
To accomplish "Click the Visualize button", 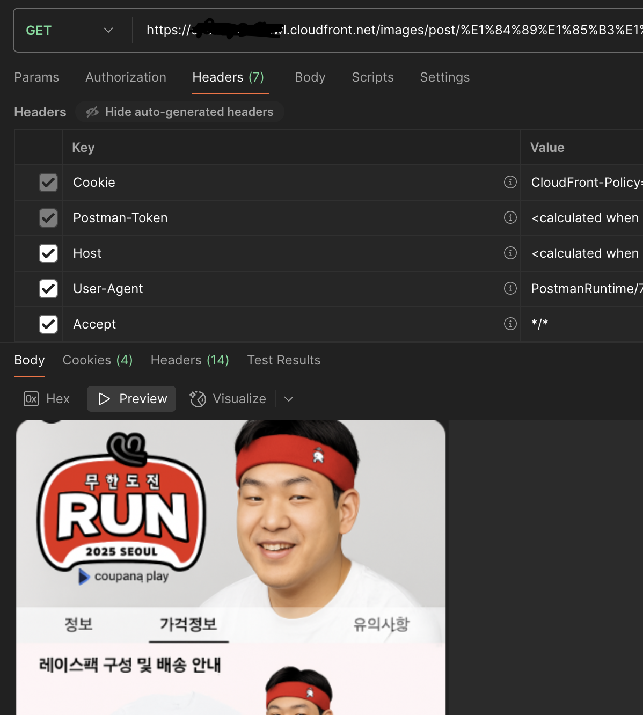I will pyautogui.click(x=228, y=399).
